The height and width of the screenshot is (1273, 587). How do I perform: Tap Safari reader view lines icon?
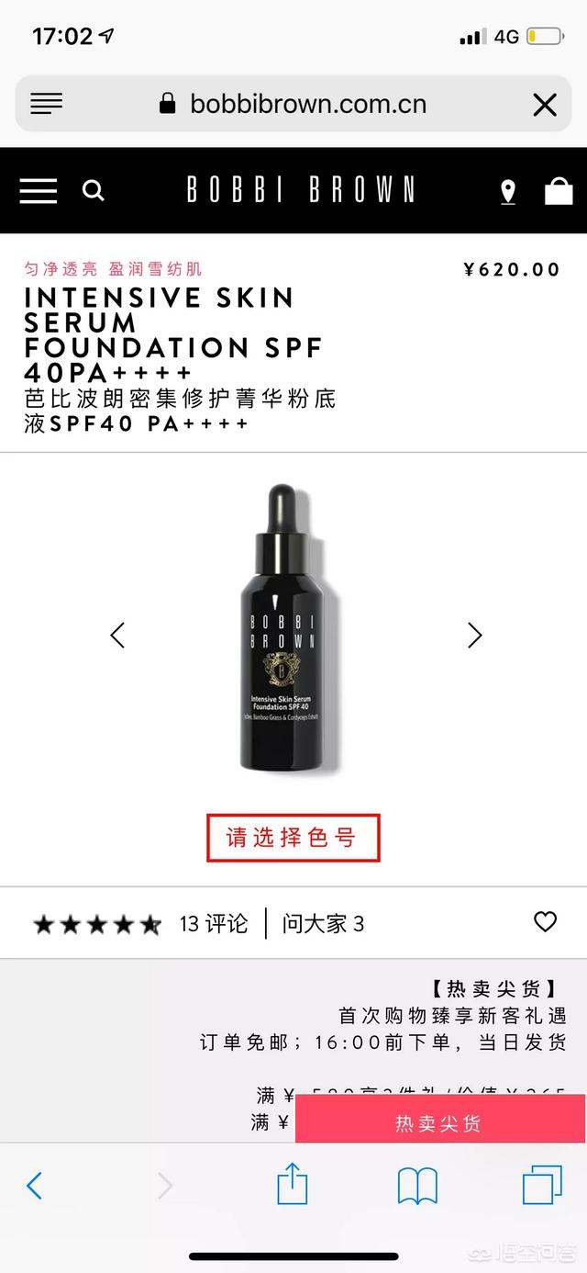pyautogui.click(x=46, y=104)
